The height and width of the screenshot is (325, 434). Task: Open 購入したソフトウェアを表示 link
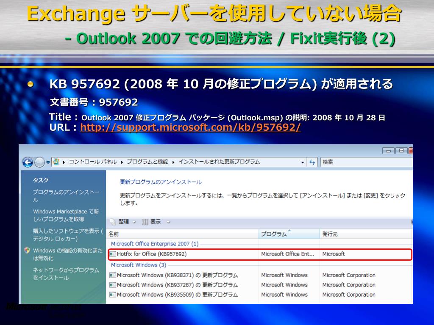[x=68, y=235]
